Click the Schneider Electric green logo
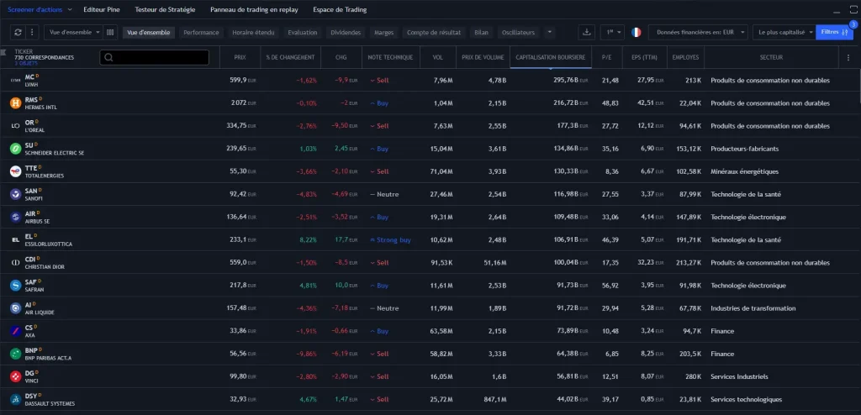 coord(15,149)
